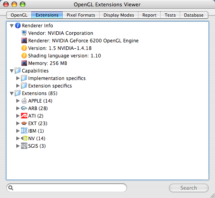Click the Extensions (85) folder icon
The width and height of the screenshot is (215, 198).
pyautogui.click(x=18, y=93)
